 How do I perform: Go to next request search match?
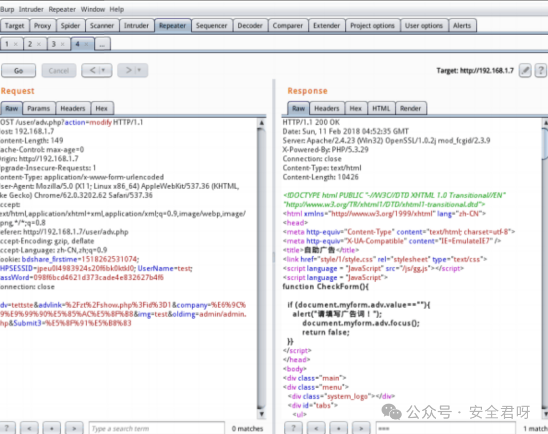[x=74, y=428]
